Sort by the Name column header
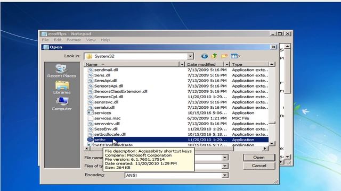 132,64
